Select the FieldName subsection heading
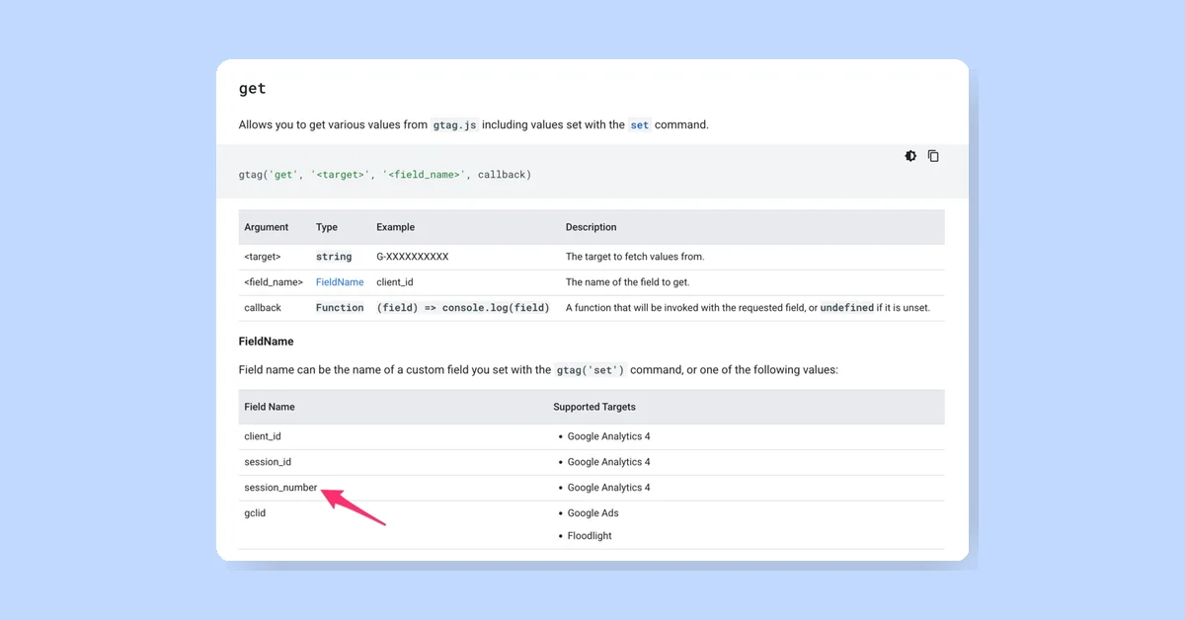Viewport: 1185px width, 620px height. 266,342
